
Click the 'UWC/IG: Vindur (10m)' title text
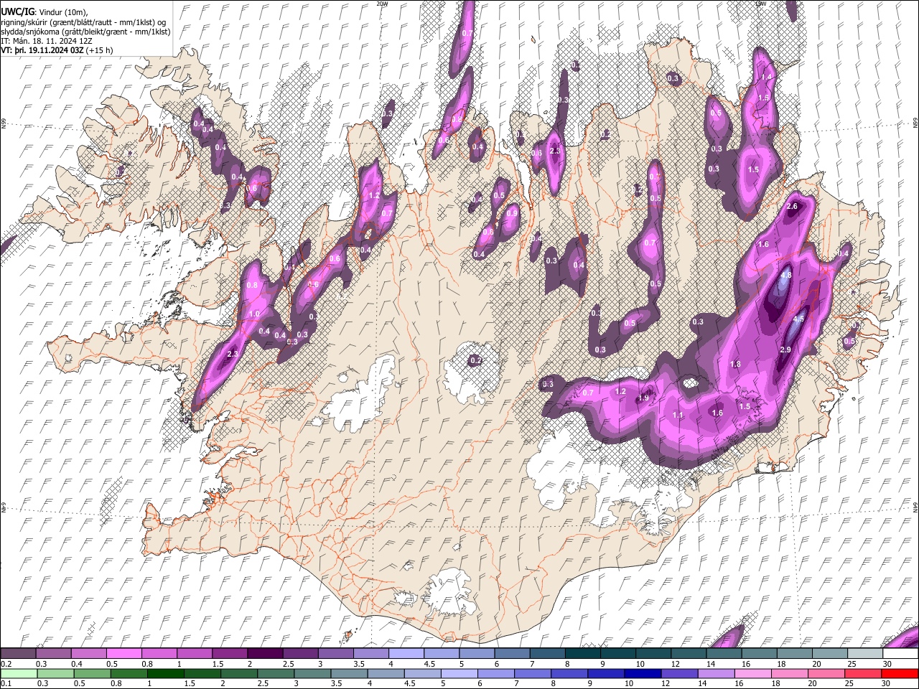(44, 11)
